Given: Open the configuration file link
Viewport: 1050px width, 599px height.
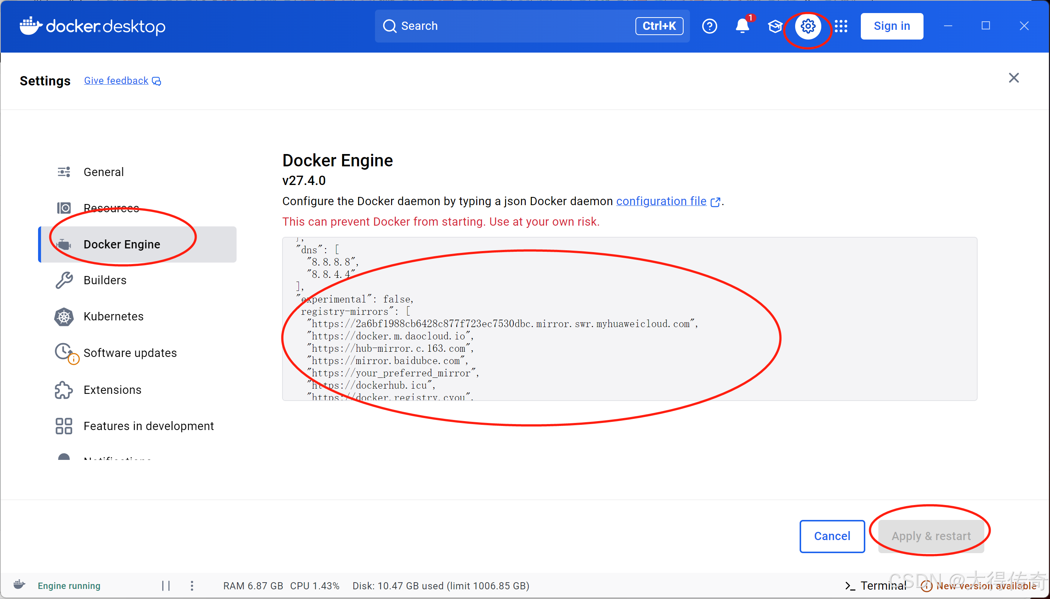Looking at the screenshot, I should pyautogui.click(x=661, y=201).
